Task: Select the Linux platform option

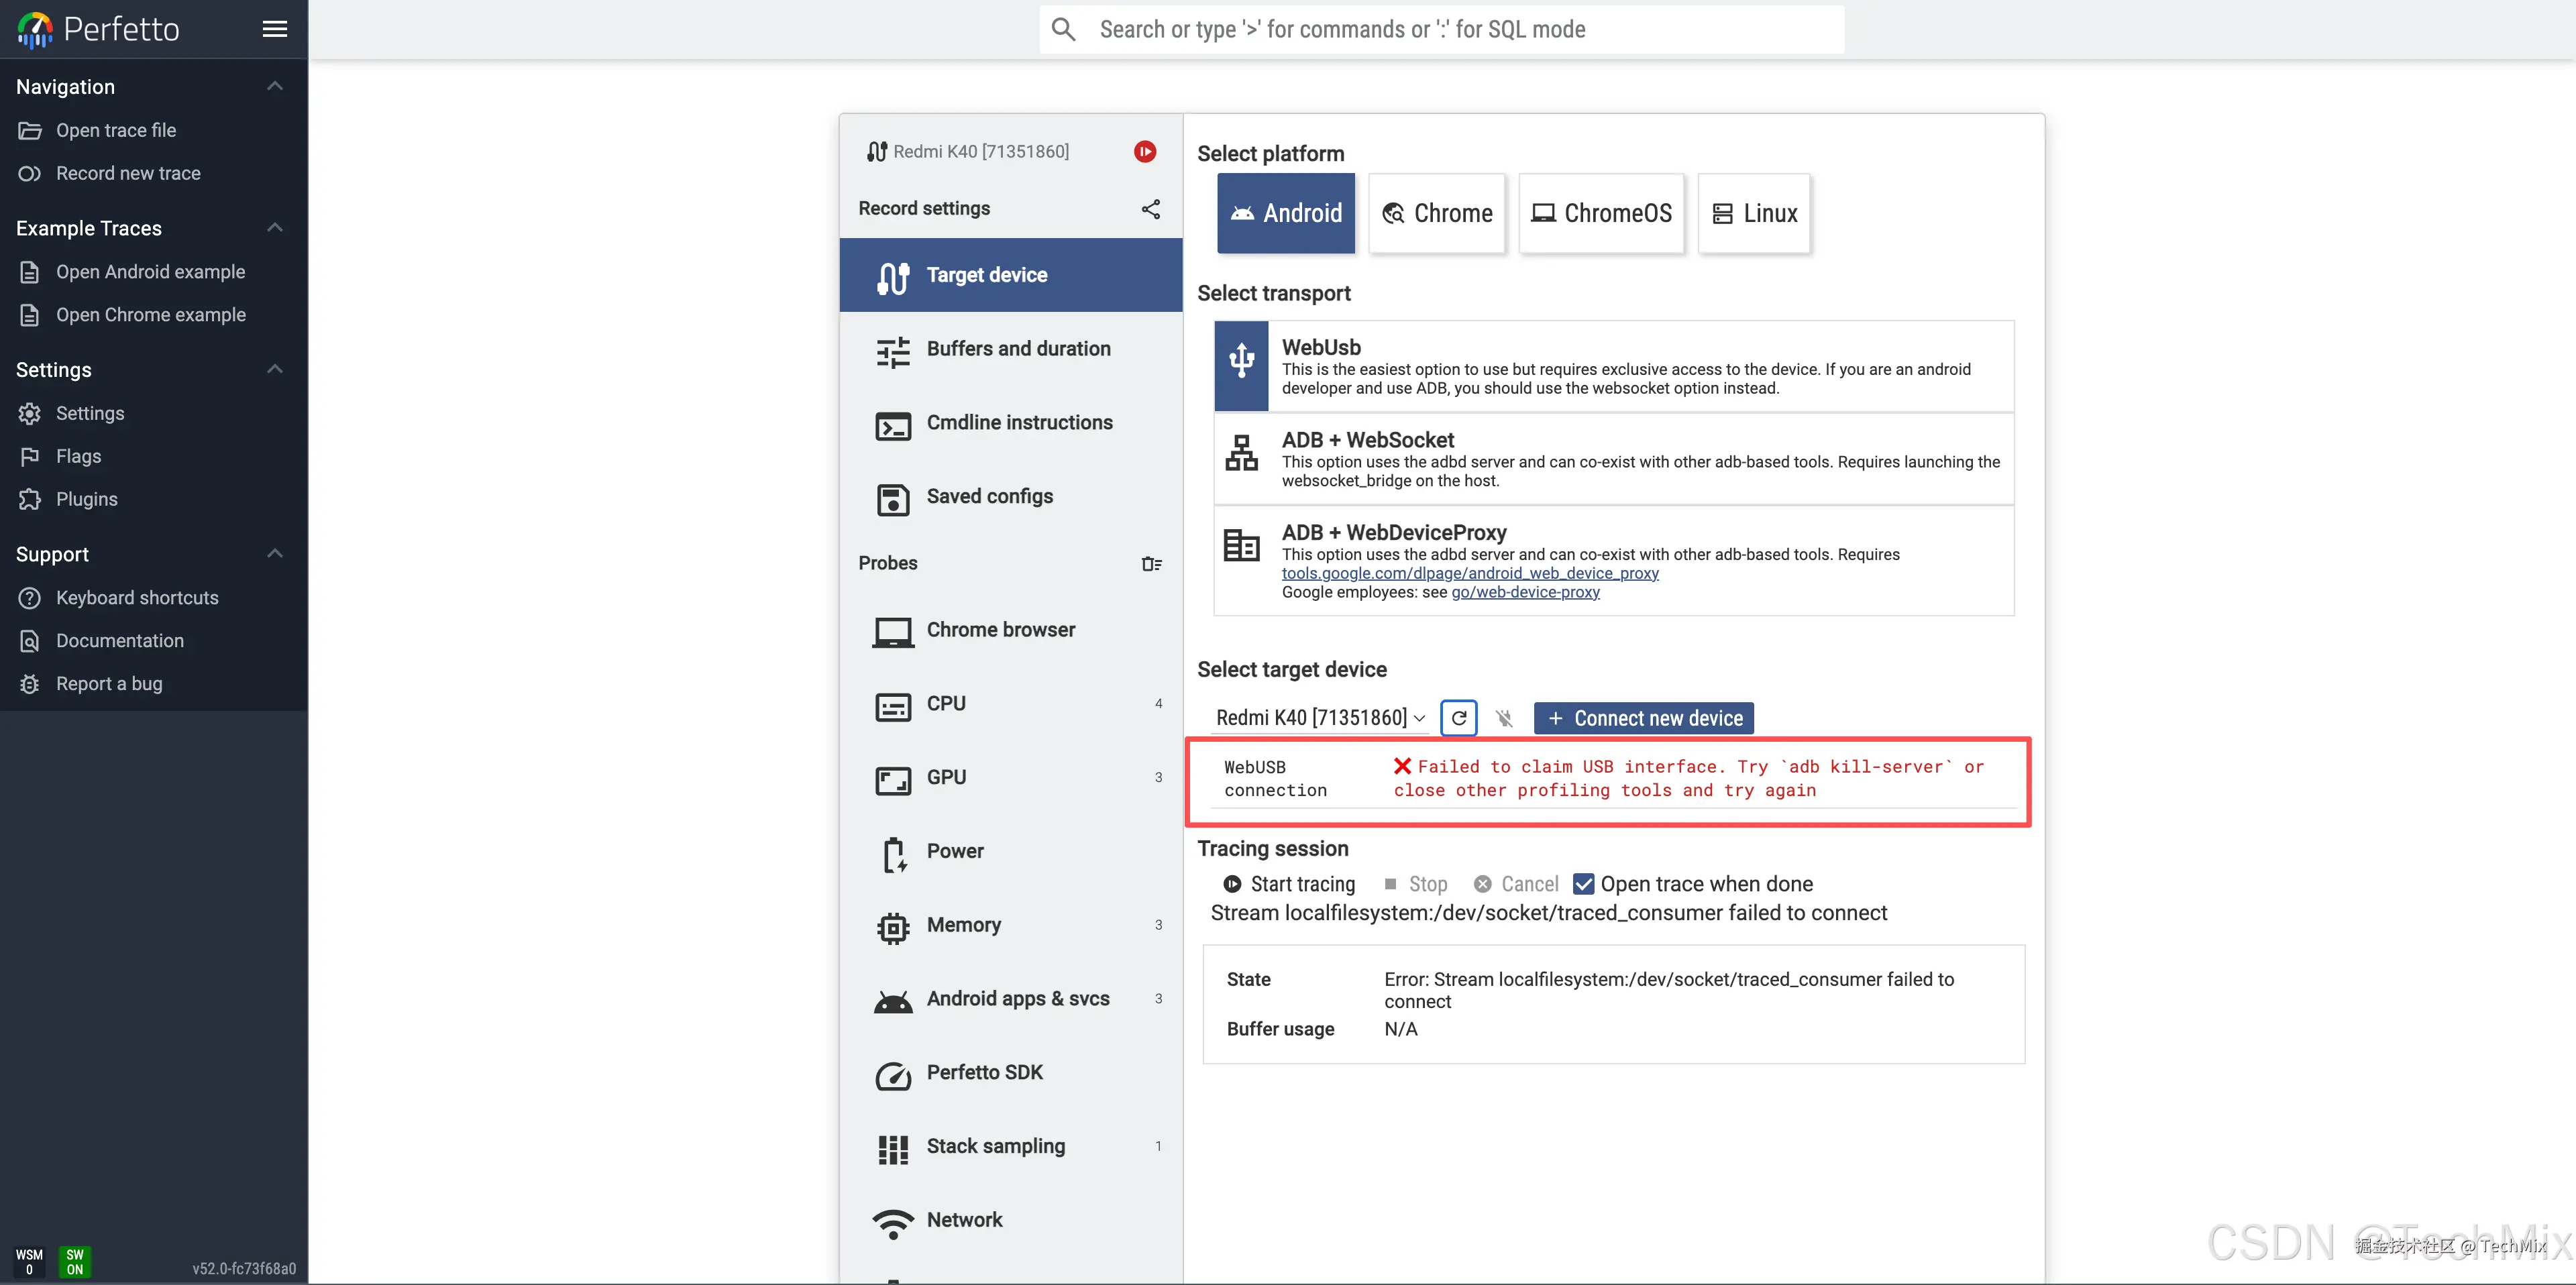Action: (x=1754, y=213)
